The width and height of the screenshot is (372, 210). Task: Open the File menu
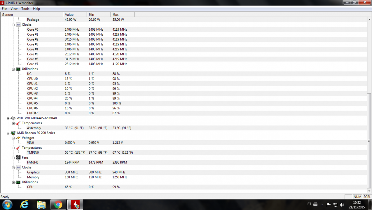[x=4, y=9]
